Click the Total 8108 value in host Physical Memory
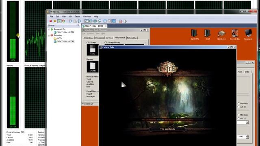This screenshot has height=146, width=260. point(30,135)
